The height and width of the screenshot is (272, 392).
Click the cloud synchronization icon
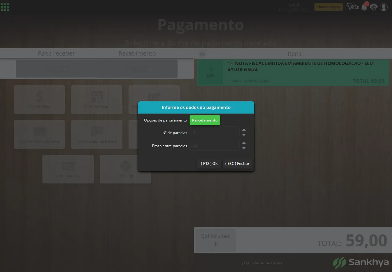pyautogui.click(x=374, y=7)
